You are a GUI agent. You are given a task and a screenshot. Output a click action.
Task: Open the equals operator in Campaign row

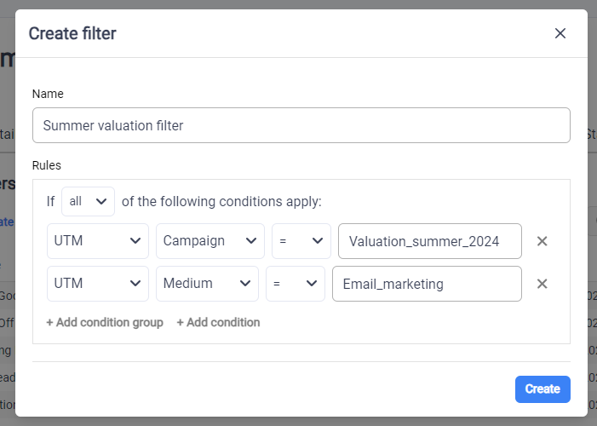click(301, 241)
